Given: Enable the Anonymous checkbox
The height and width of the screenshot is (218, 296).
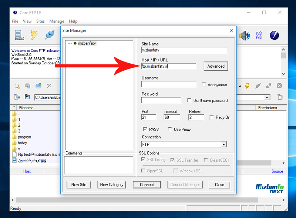Looking at the screenshot, I should [x=204, y=84].
